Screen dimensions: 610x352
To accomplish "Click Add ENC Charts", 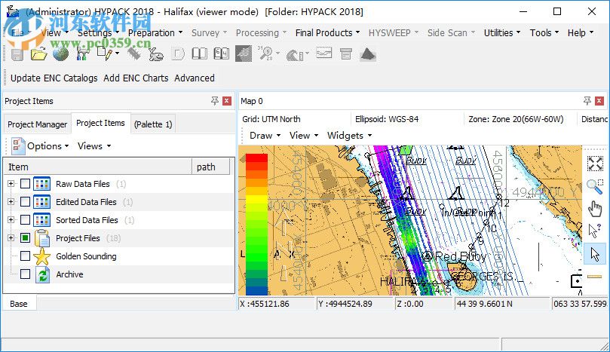I will pos(136,78).
